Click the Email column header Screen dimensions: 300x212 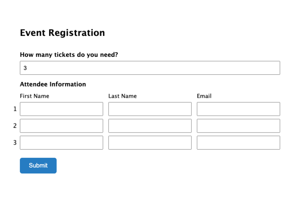(204, 96)
